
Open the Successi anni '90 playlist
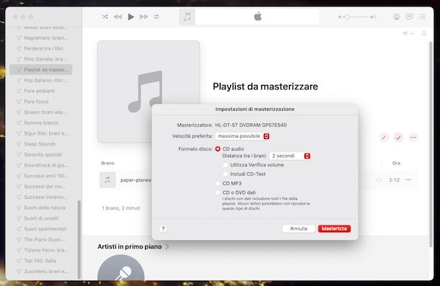coord(41,176)
